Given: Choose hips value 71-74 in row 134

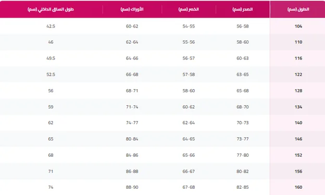Looking at the screenshot, I should [x=132, y=107].
